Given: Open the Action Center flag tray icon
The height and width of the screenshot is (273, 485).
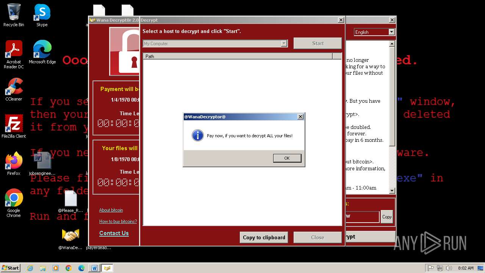Looking at the screenshot, I should (x=431, y=268).
